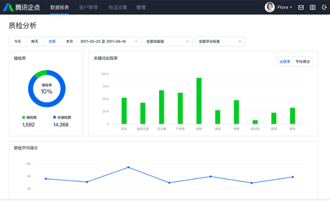The height and width of the screenshot is (203, 330).
Task: Expand the 全部评分标准 dropdown
Action: [220, 42]
